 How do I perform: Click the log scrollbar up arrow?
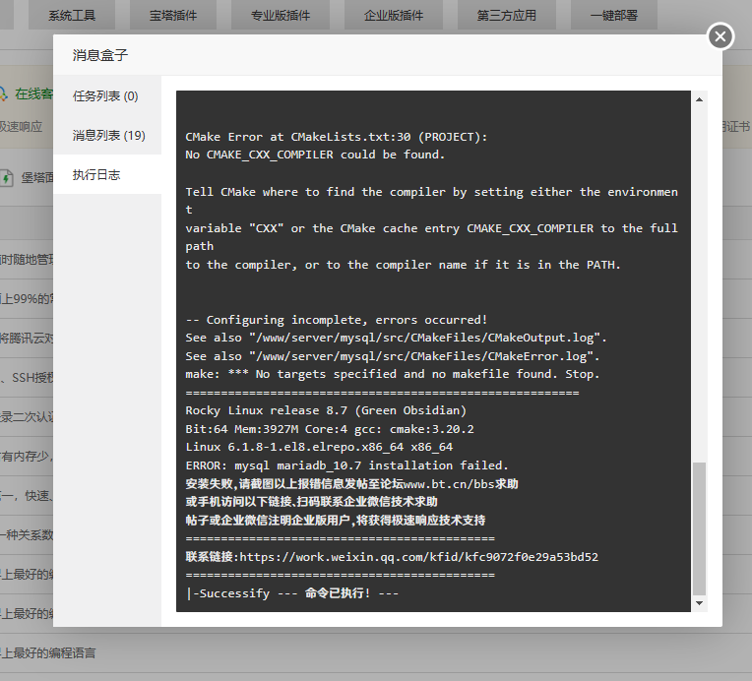[699, 99]
